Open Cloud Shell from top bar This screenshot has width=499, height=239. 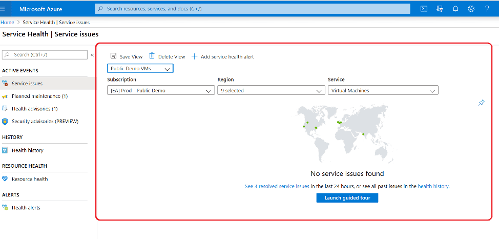424,9
